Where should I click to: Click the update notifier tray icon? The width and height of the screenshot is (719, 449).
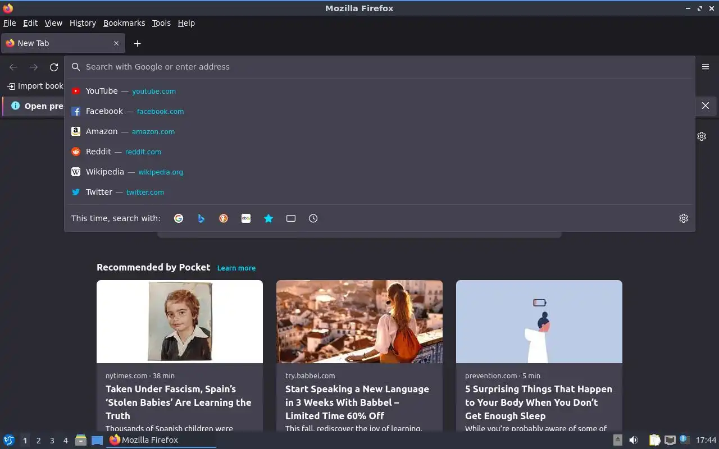point(684,439)
